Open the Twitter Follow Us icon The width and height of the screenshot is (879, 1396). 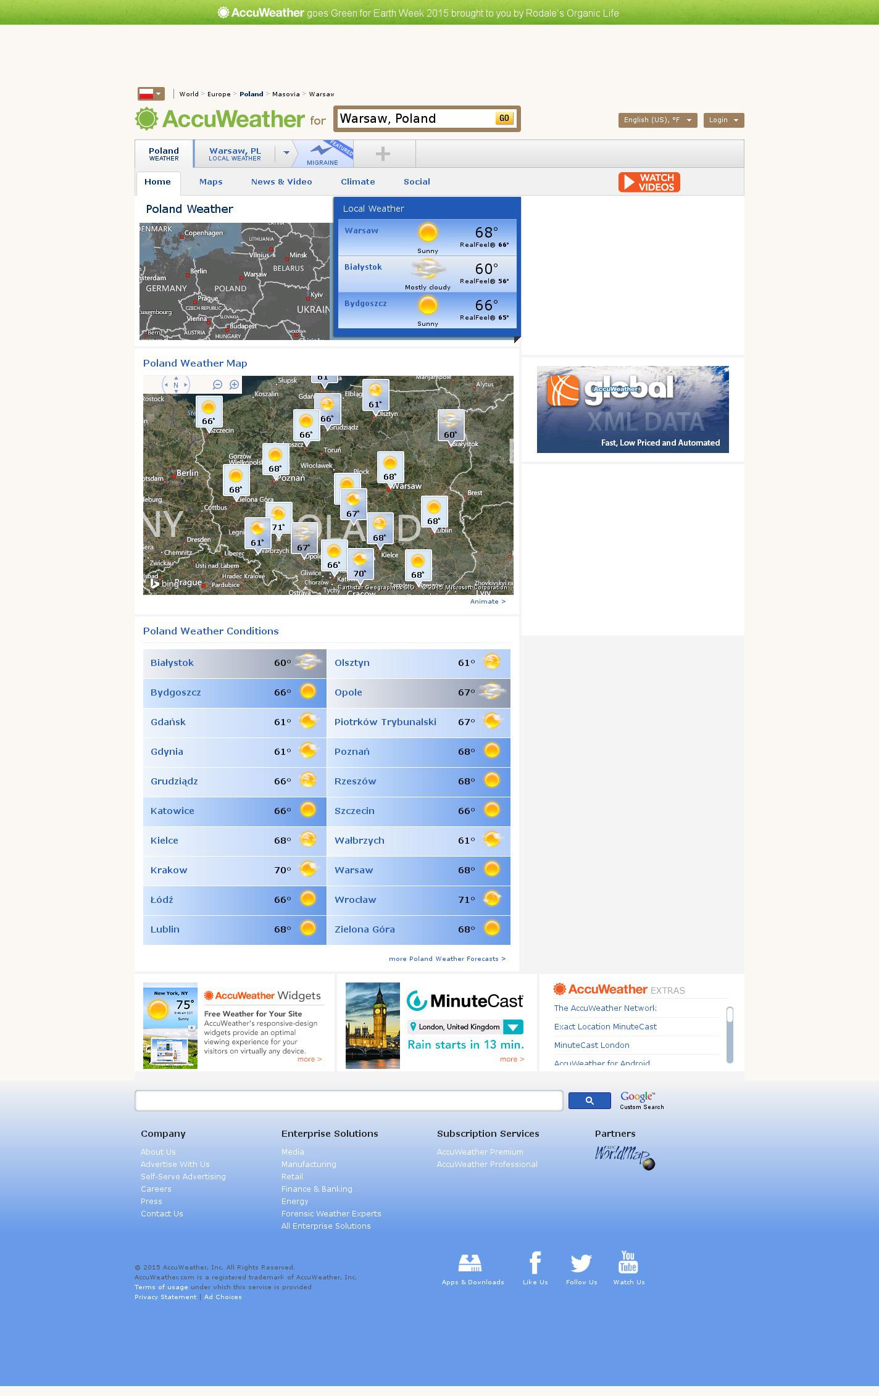(581, 1263)
